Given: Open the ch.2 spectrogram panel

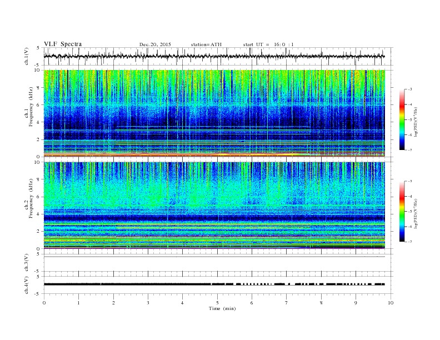Looking at the screenshot, I should pyautogui.click(x=214, y=206).
